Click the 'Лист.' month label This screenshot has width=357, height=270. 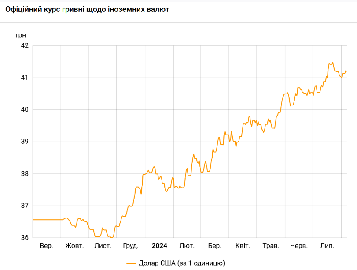(x=103, y=246)
